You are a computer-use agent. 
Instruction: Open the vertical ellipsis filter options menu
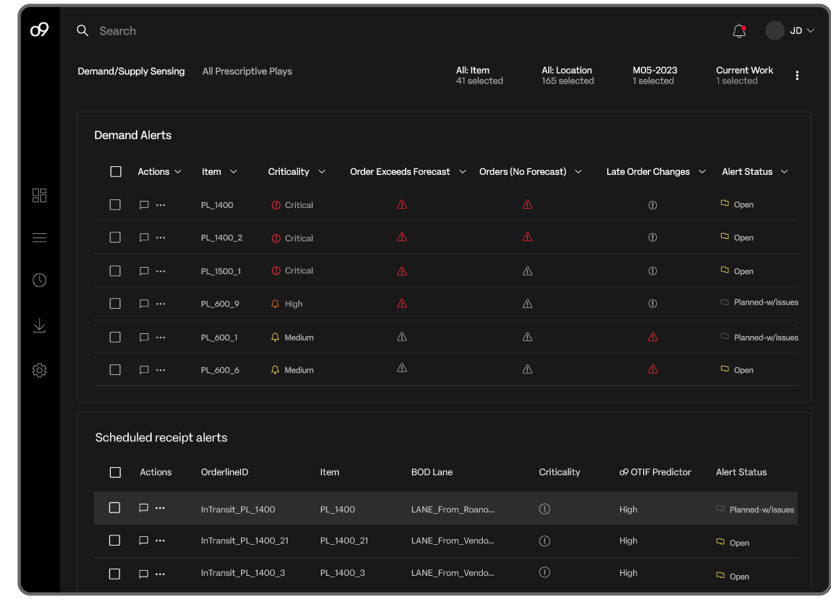(x=797, y=76)
